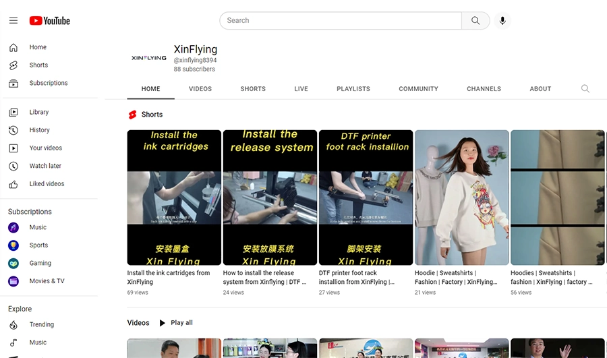This screenshot has height=358, width=607.
Task: Click the XinFlying channel logo
Action: 149,58
